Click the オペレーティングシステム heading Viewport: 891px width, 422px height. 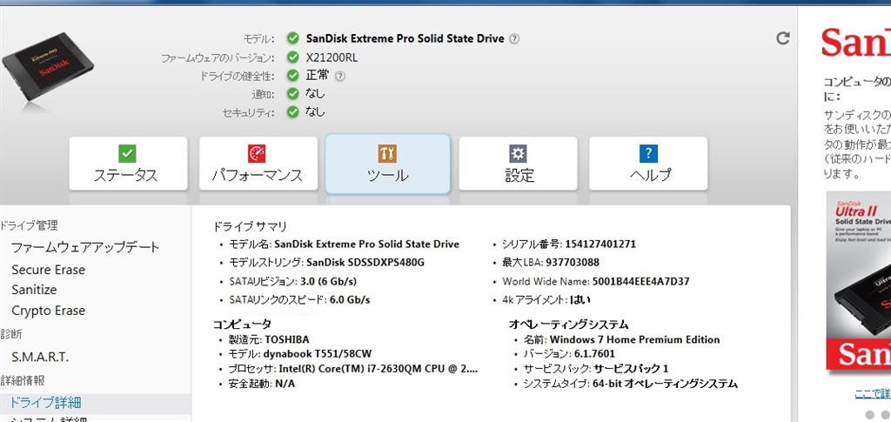point(568,325)
